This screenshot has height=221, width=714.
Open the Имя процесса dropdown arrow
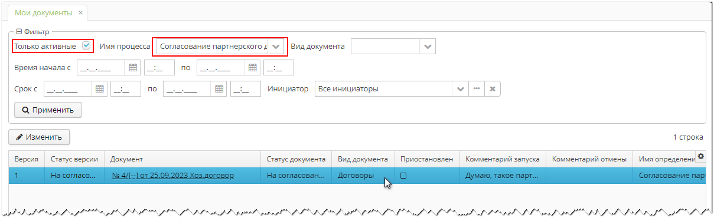pos(276,47)
